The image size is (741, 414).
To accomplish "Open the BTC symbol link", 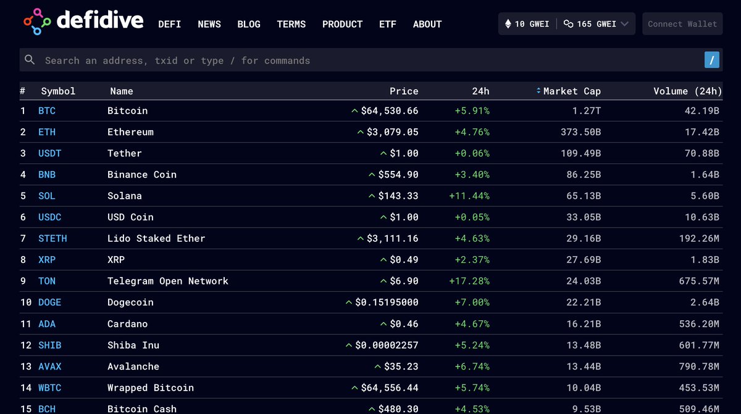I will 47,111.
